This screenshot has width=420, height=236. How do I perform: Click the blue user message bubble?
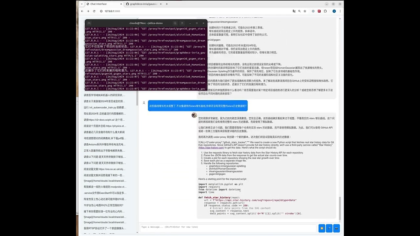(198, 106)
